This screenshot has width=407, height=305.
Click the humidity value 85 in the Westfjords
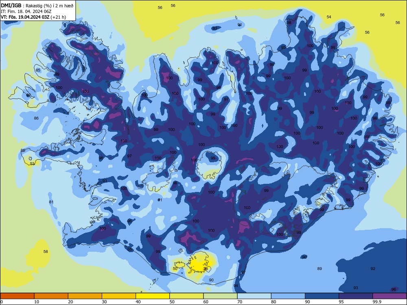[38, 70]
